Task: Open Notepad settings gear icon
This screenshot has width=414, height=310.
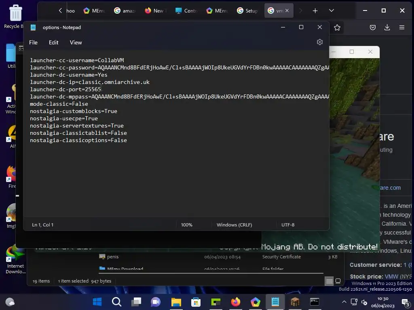Action: click(319, 42)
